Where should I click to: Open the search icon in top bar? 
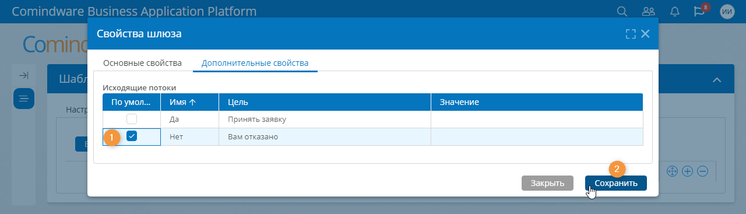(x=622, y=12)
